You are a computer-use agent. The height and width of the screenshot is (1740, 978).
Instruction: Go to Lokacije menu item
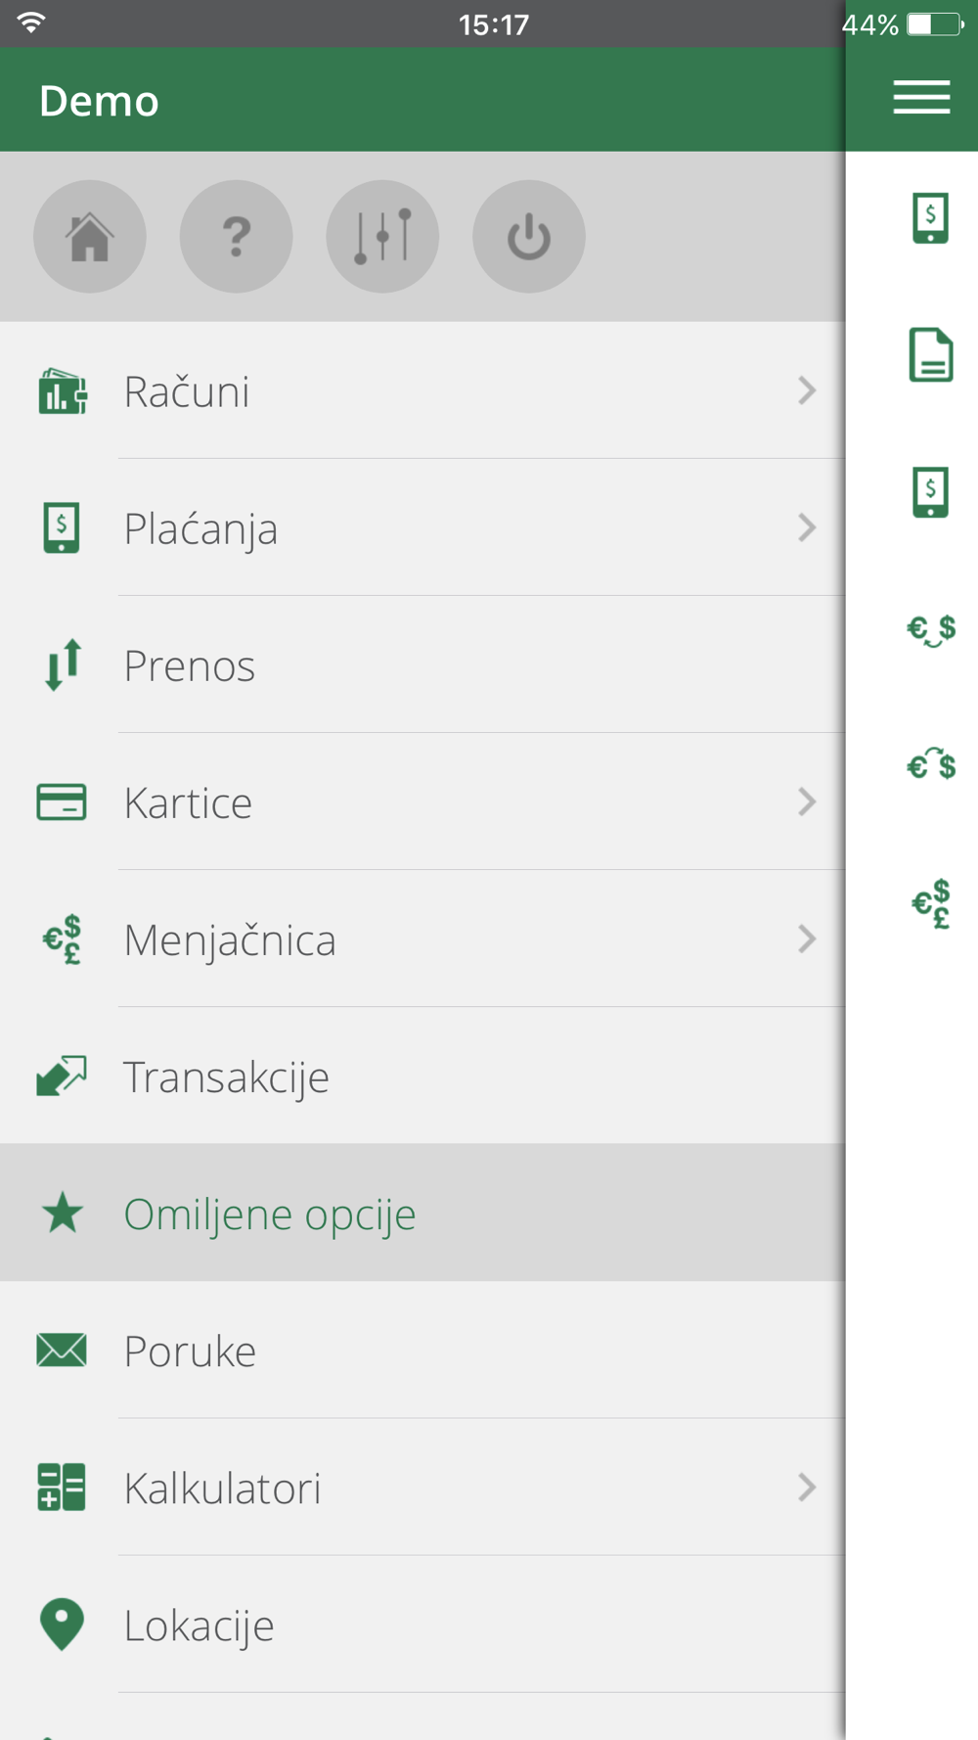click(199, 1625)
